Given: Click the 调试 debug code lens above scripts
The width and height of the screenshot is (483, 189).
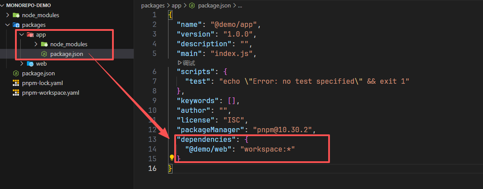Looking at the screenshot, I should pos(187,63).
